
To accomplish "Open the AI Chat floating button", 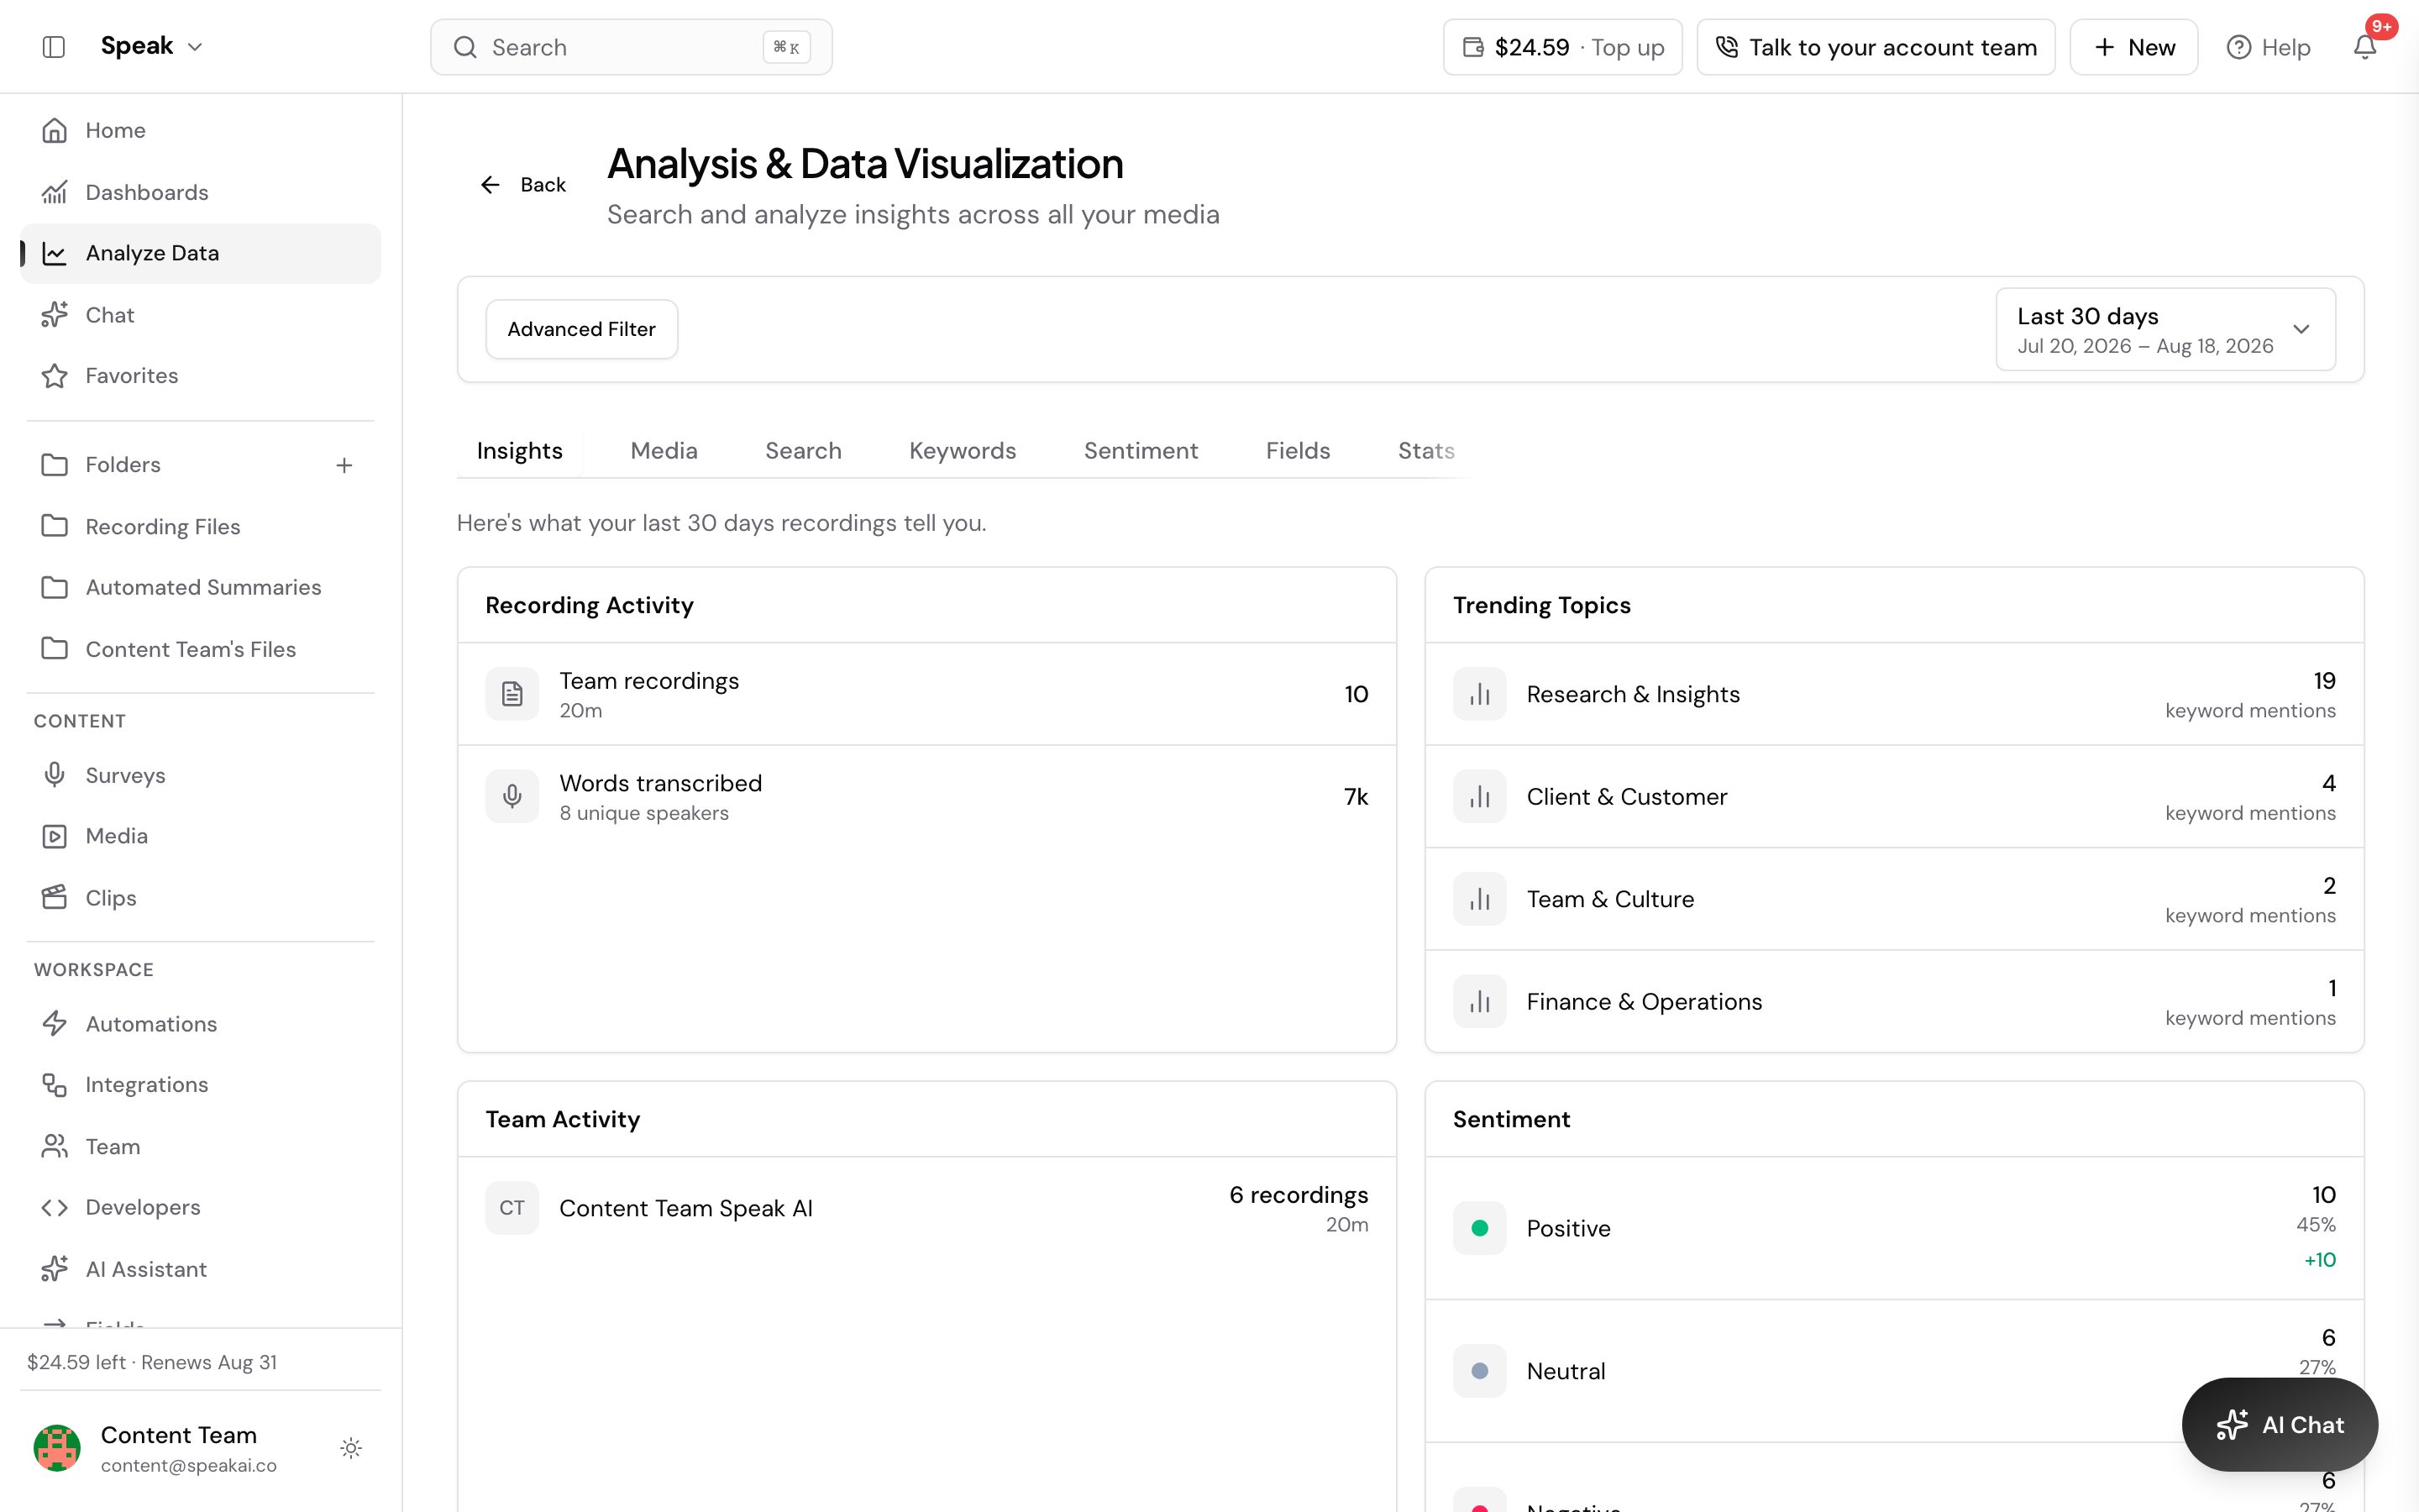I will 2279,1425.
